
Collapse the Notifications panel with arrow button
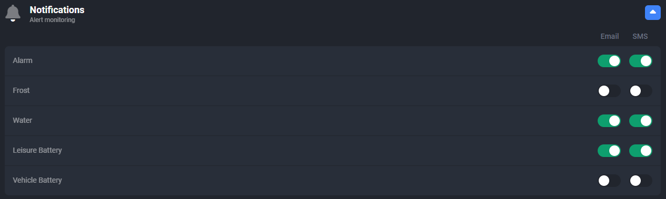652,12
